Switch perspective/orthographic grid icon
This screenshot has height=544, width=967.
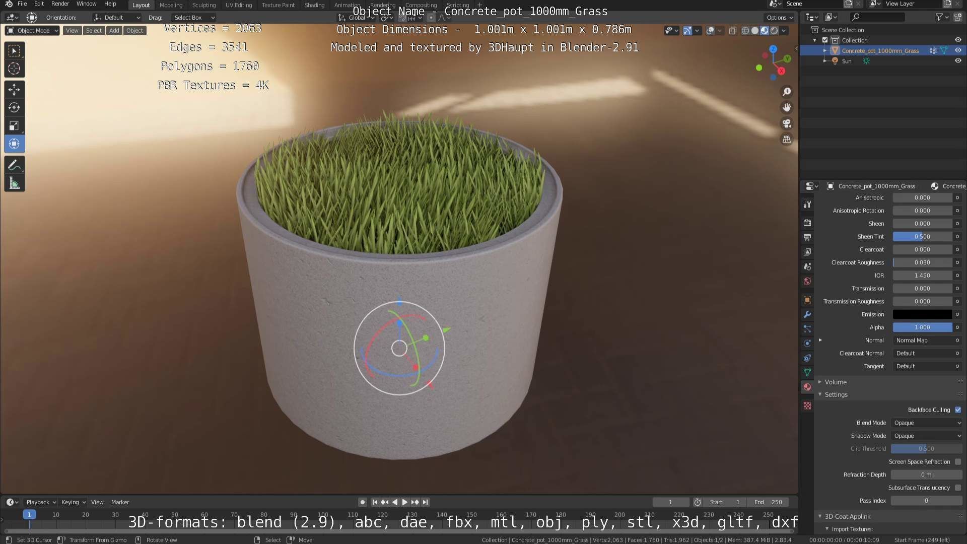786,140
